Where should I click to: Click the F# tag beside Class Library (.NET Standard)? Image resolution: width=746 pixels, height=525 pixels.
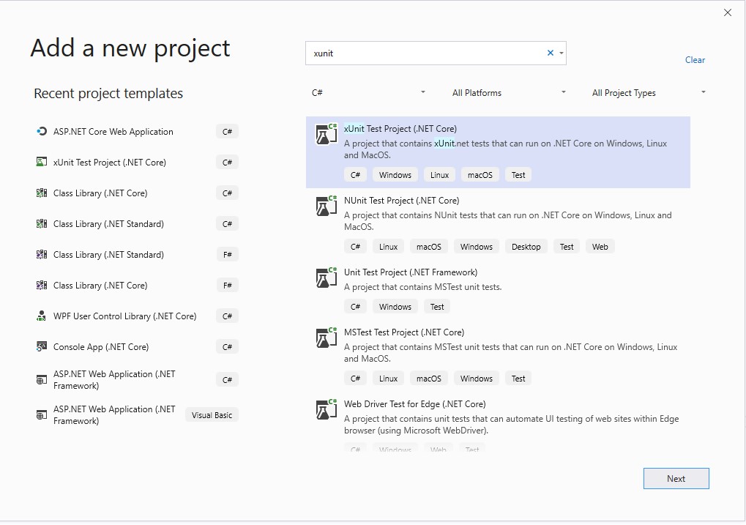coord(228,255)
